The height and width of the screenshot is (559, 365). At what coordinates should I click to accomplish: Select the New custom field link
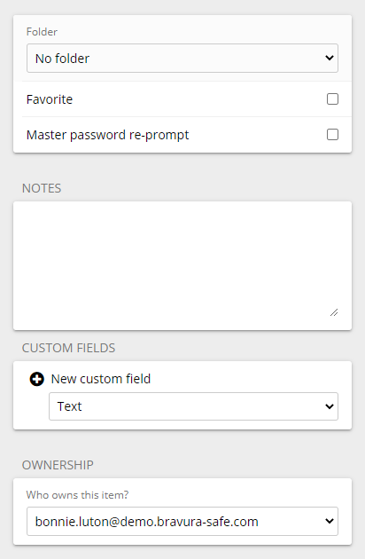point(101,379)
